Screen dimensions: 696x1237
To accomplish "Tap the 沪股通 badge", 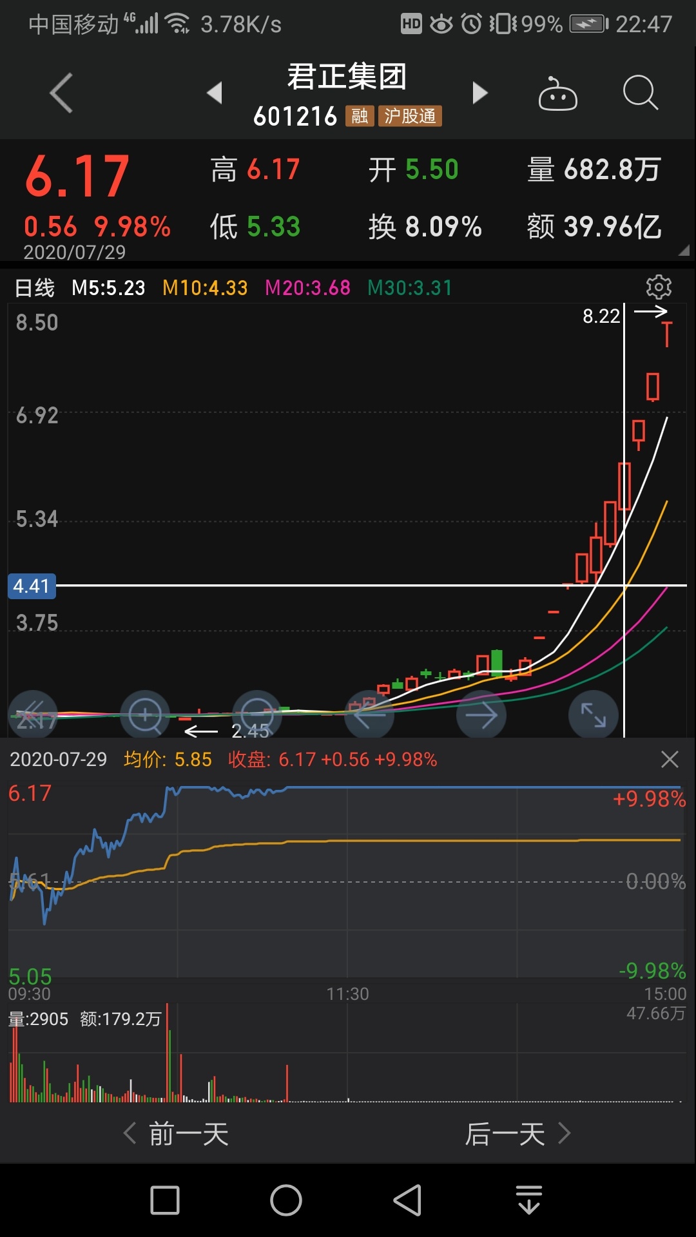I will pyautogui.click(x=410, y=116).
